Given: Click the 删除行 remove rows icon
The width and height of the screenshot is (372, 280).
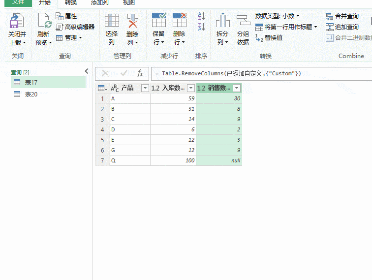Looking at the screenshot, I should coord(180,20).
